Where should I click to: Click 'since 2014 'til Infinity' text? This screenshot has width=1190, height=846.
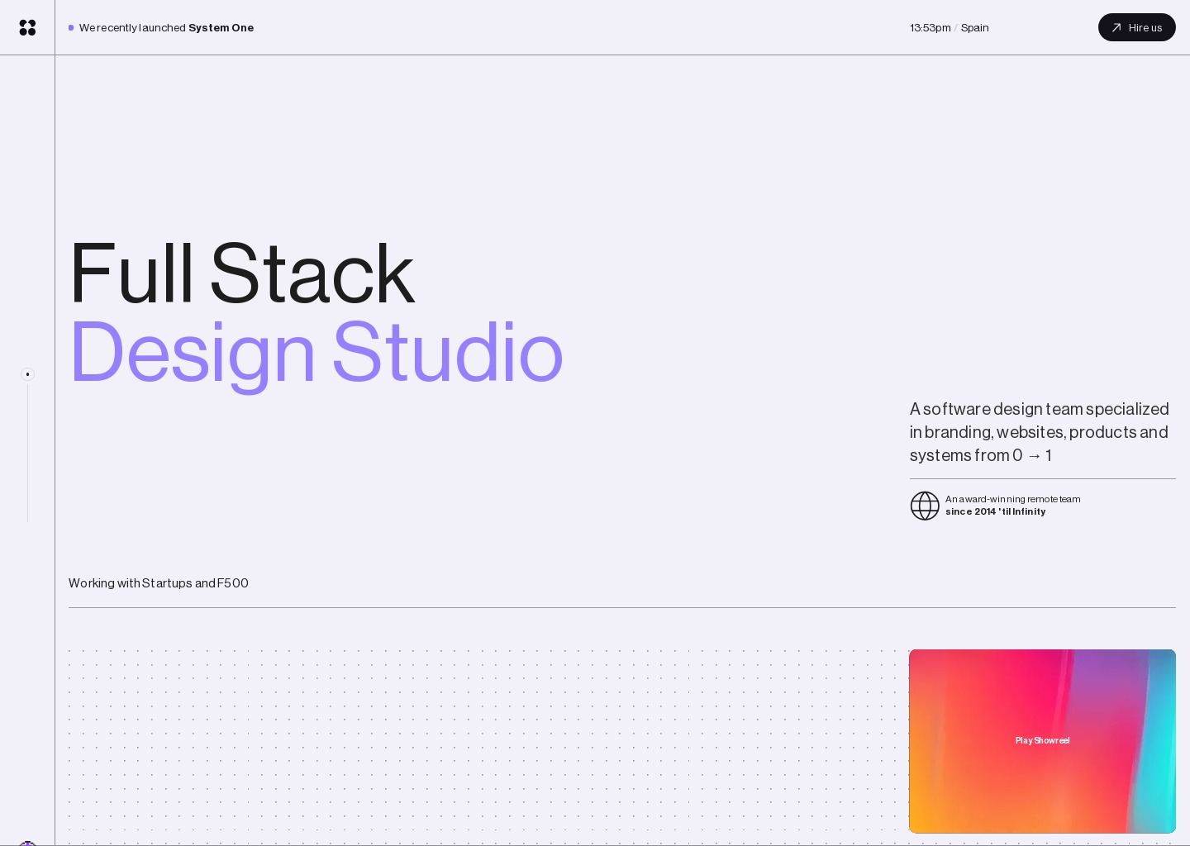pos(996,511)
